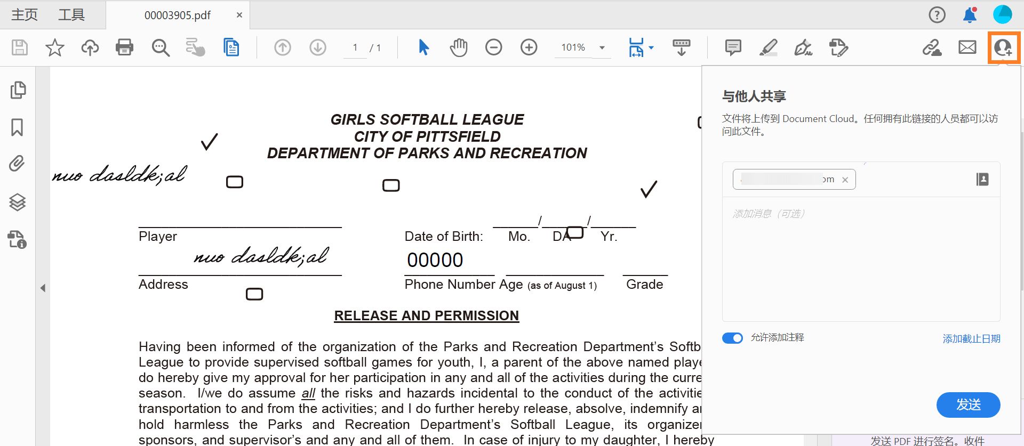Click the Address label in form
Screen dimensions: 1024x446
click(163, 285)
